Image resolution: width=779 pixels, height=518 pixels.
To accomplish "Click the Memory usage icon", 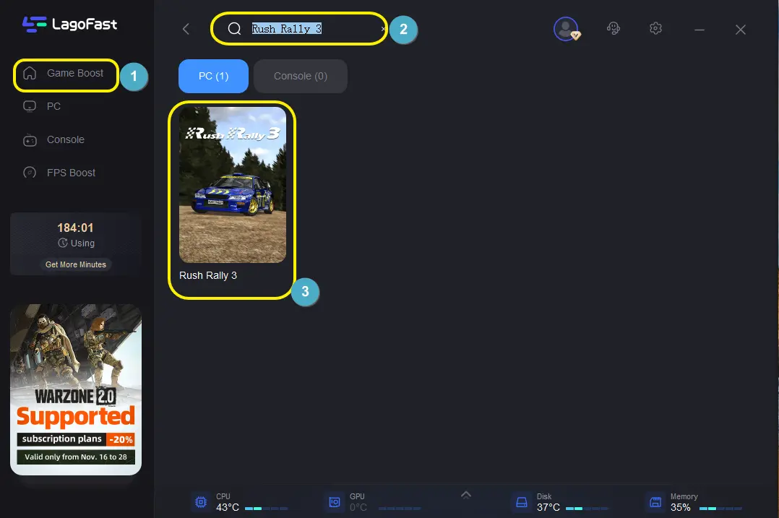I will [655, 502].
